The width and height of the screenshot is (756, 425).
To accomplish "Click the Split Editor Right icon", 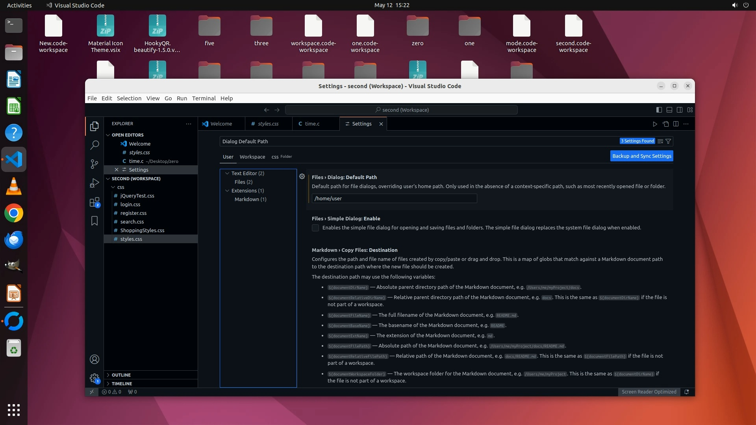I will [x=676, y=124].
